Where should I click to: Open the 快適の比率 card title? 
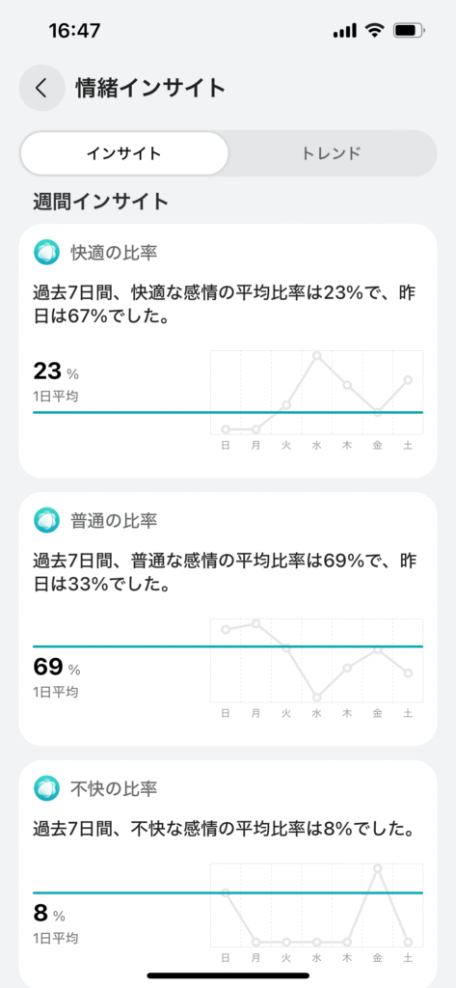(x=114, y=253)
